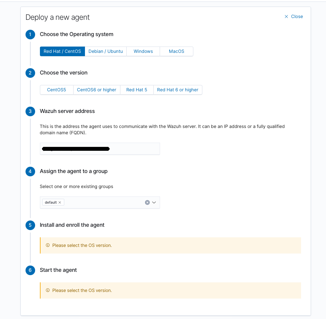The image size is (326, 319).
Task: Click the step 4 numbered circle
Action: click(x=30, y=172)
